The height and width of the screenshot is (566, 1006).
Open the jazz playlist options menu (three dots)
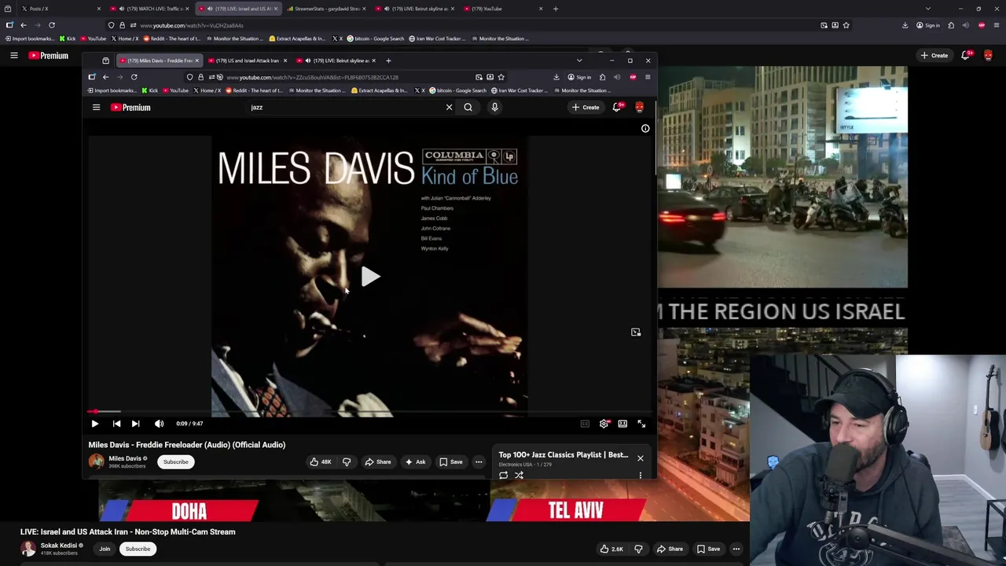[640, 475]
